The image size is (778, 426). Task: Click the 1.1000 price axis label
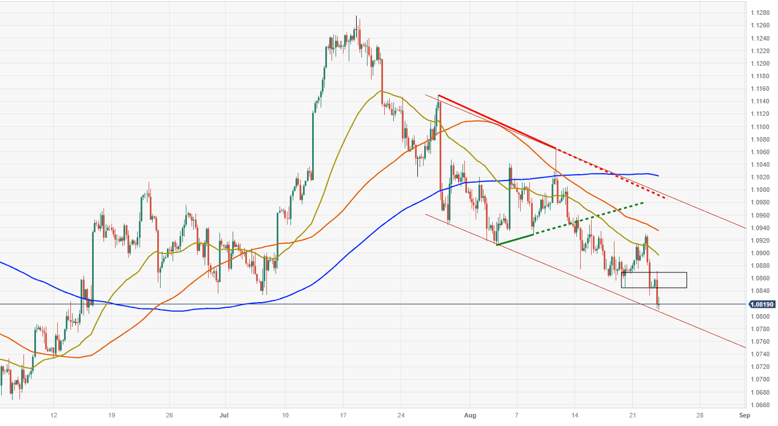(x=761, y=190)
